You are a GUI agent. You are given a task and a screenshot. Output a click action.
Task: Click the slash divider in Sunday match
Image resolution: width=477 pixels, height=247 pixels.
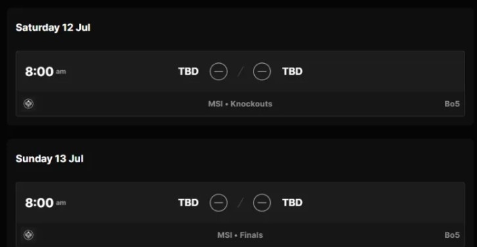pos(240,202)
